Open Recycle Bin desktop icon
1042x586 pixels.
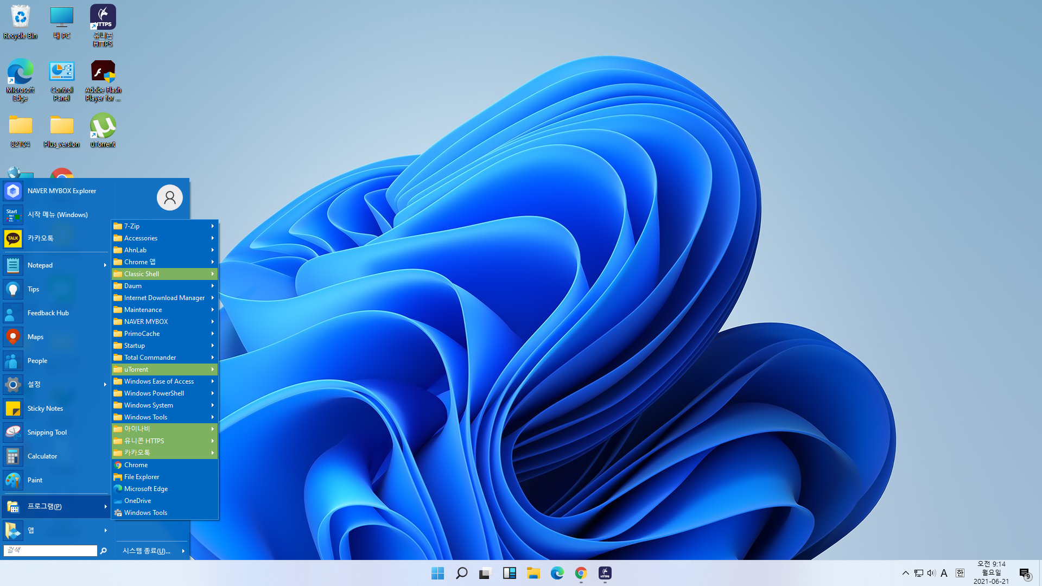click(20, 22)
